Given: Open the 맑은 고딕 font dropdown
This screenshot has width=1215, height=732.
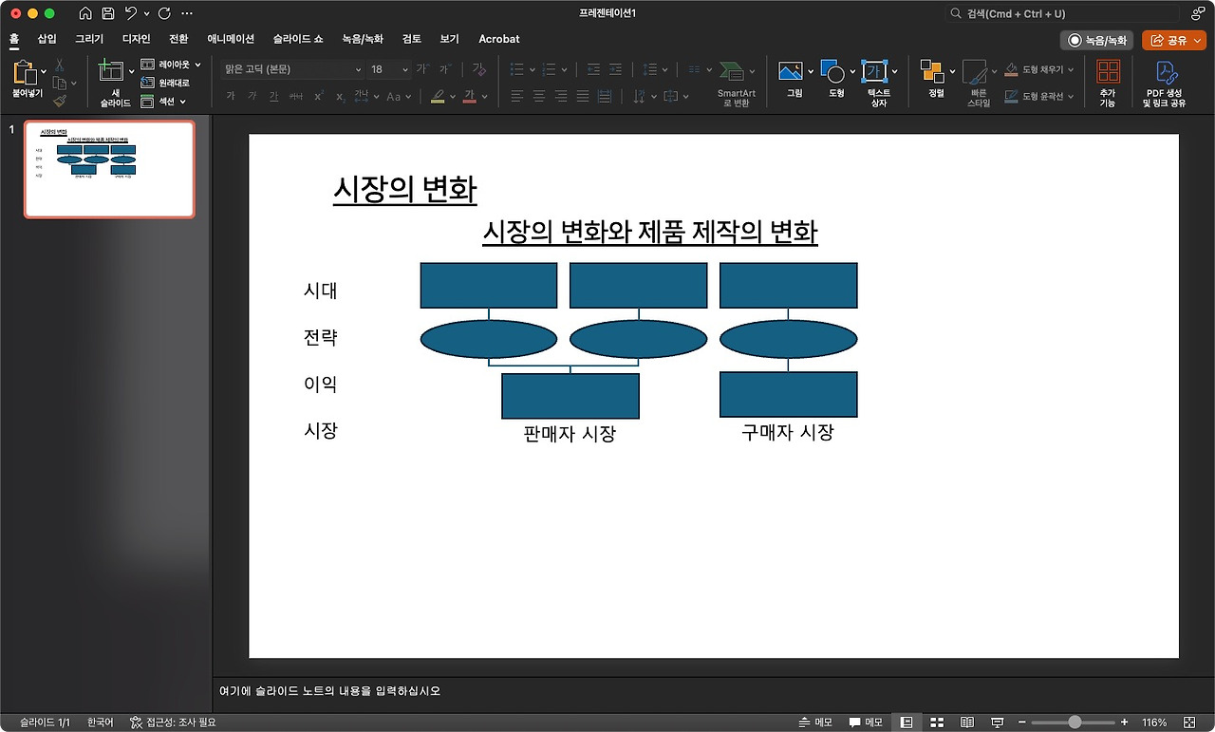Looking at the screenshot, I should 357,69.
